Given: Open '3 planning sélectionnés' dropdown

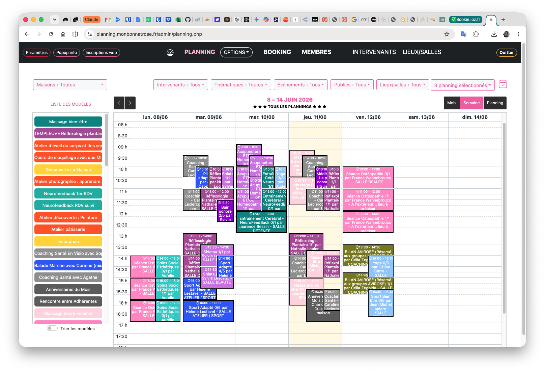Looking at the screenshot, I should pyautogui.click(x=462, y=85).
